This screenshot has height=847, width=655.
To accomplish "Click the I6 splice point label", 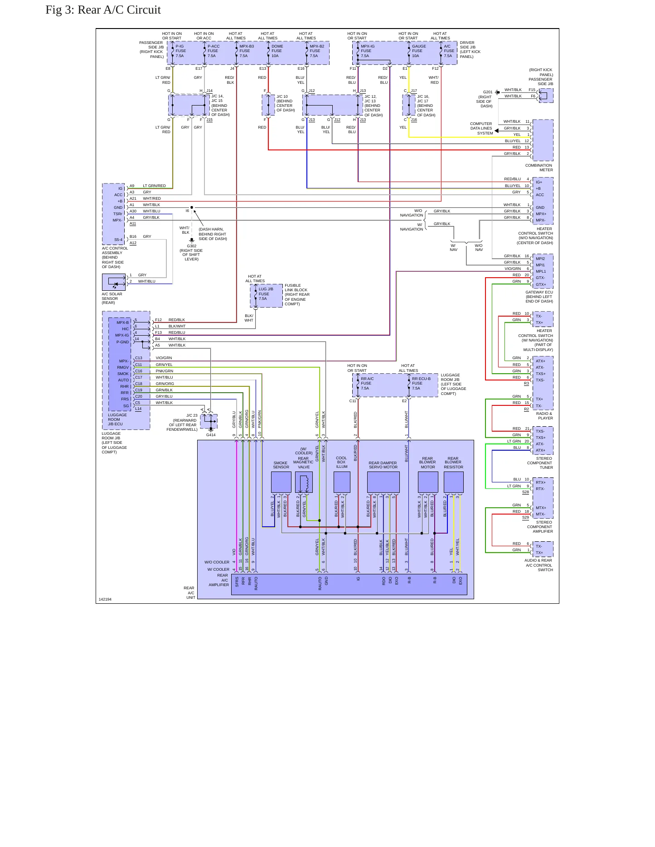I will [187, 211].
